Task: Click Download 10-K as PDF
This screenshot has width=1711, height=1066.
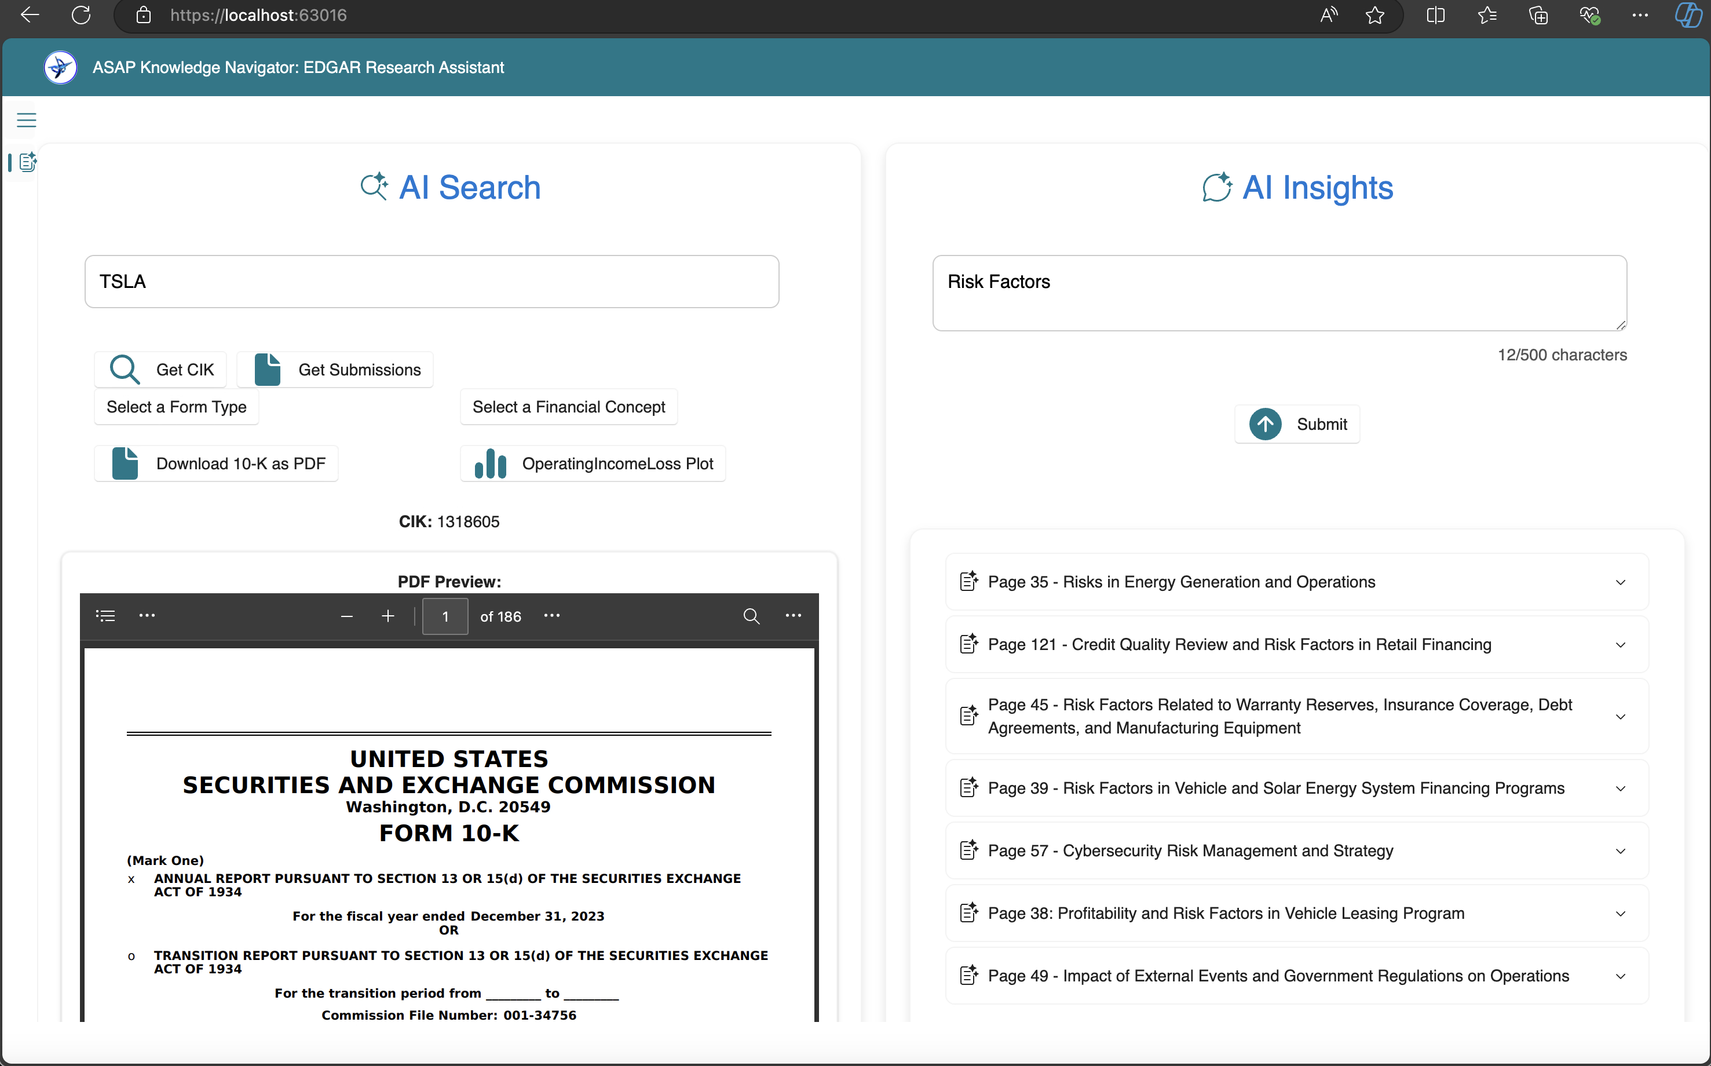Action: click(217, 463)
